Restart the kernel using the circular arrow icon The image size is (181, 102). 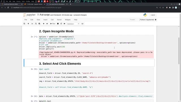(x=61, y=24)
